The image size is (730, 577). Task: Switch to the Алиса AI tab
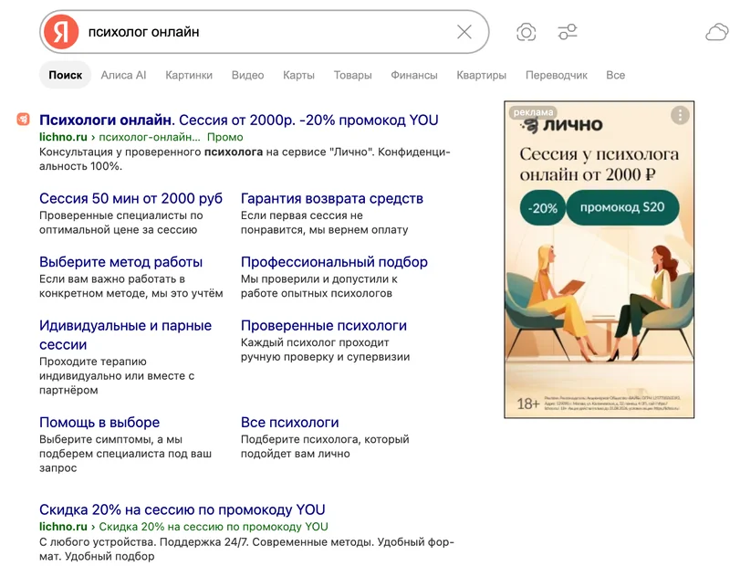(x=123, y=75)
